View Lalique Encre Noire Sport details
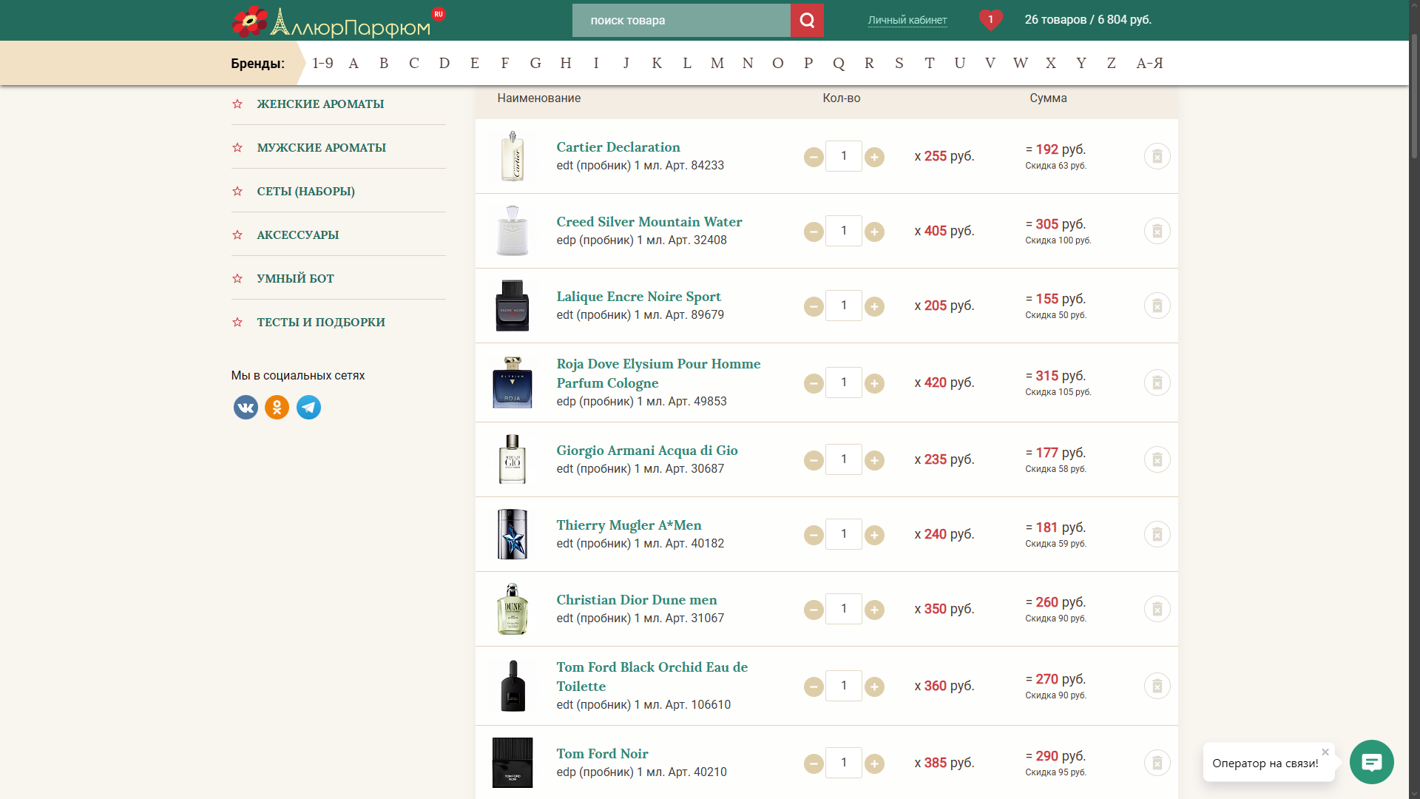Screen dimensions: 1420x799 click(638, 297)
